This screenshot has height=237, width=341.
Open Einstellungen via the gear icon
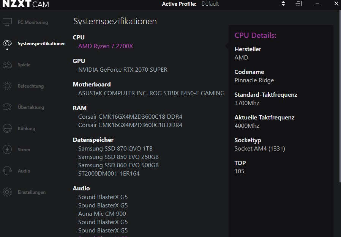click(7, 192)
